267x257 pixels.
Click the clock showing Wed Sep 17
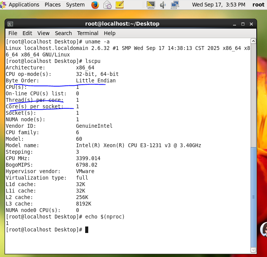218,5
